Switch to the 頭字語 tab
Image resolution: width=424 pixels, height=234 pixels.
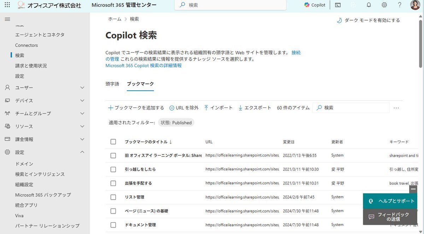[x=112, y=84]
